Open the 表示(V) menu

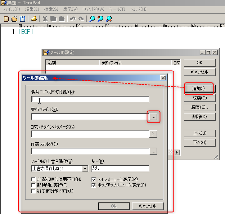point(71,9)
